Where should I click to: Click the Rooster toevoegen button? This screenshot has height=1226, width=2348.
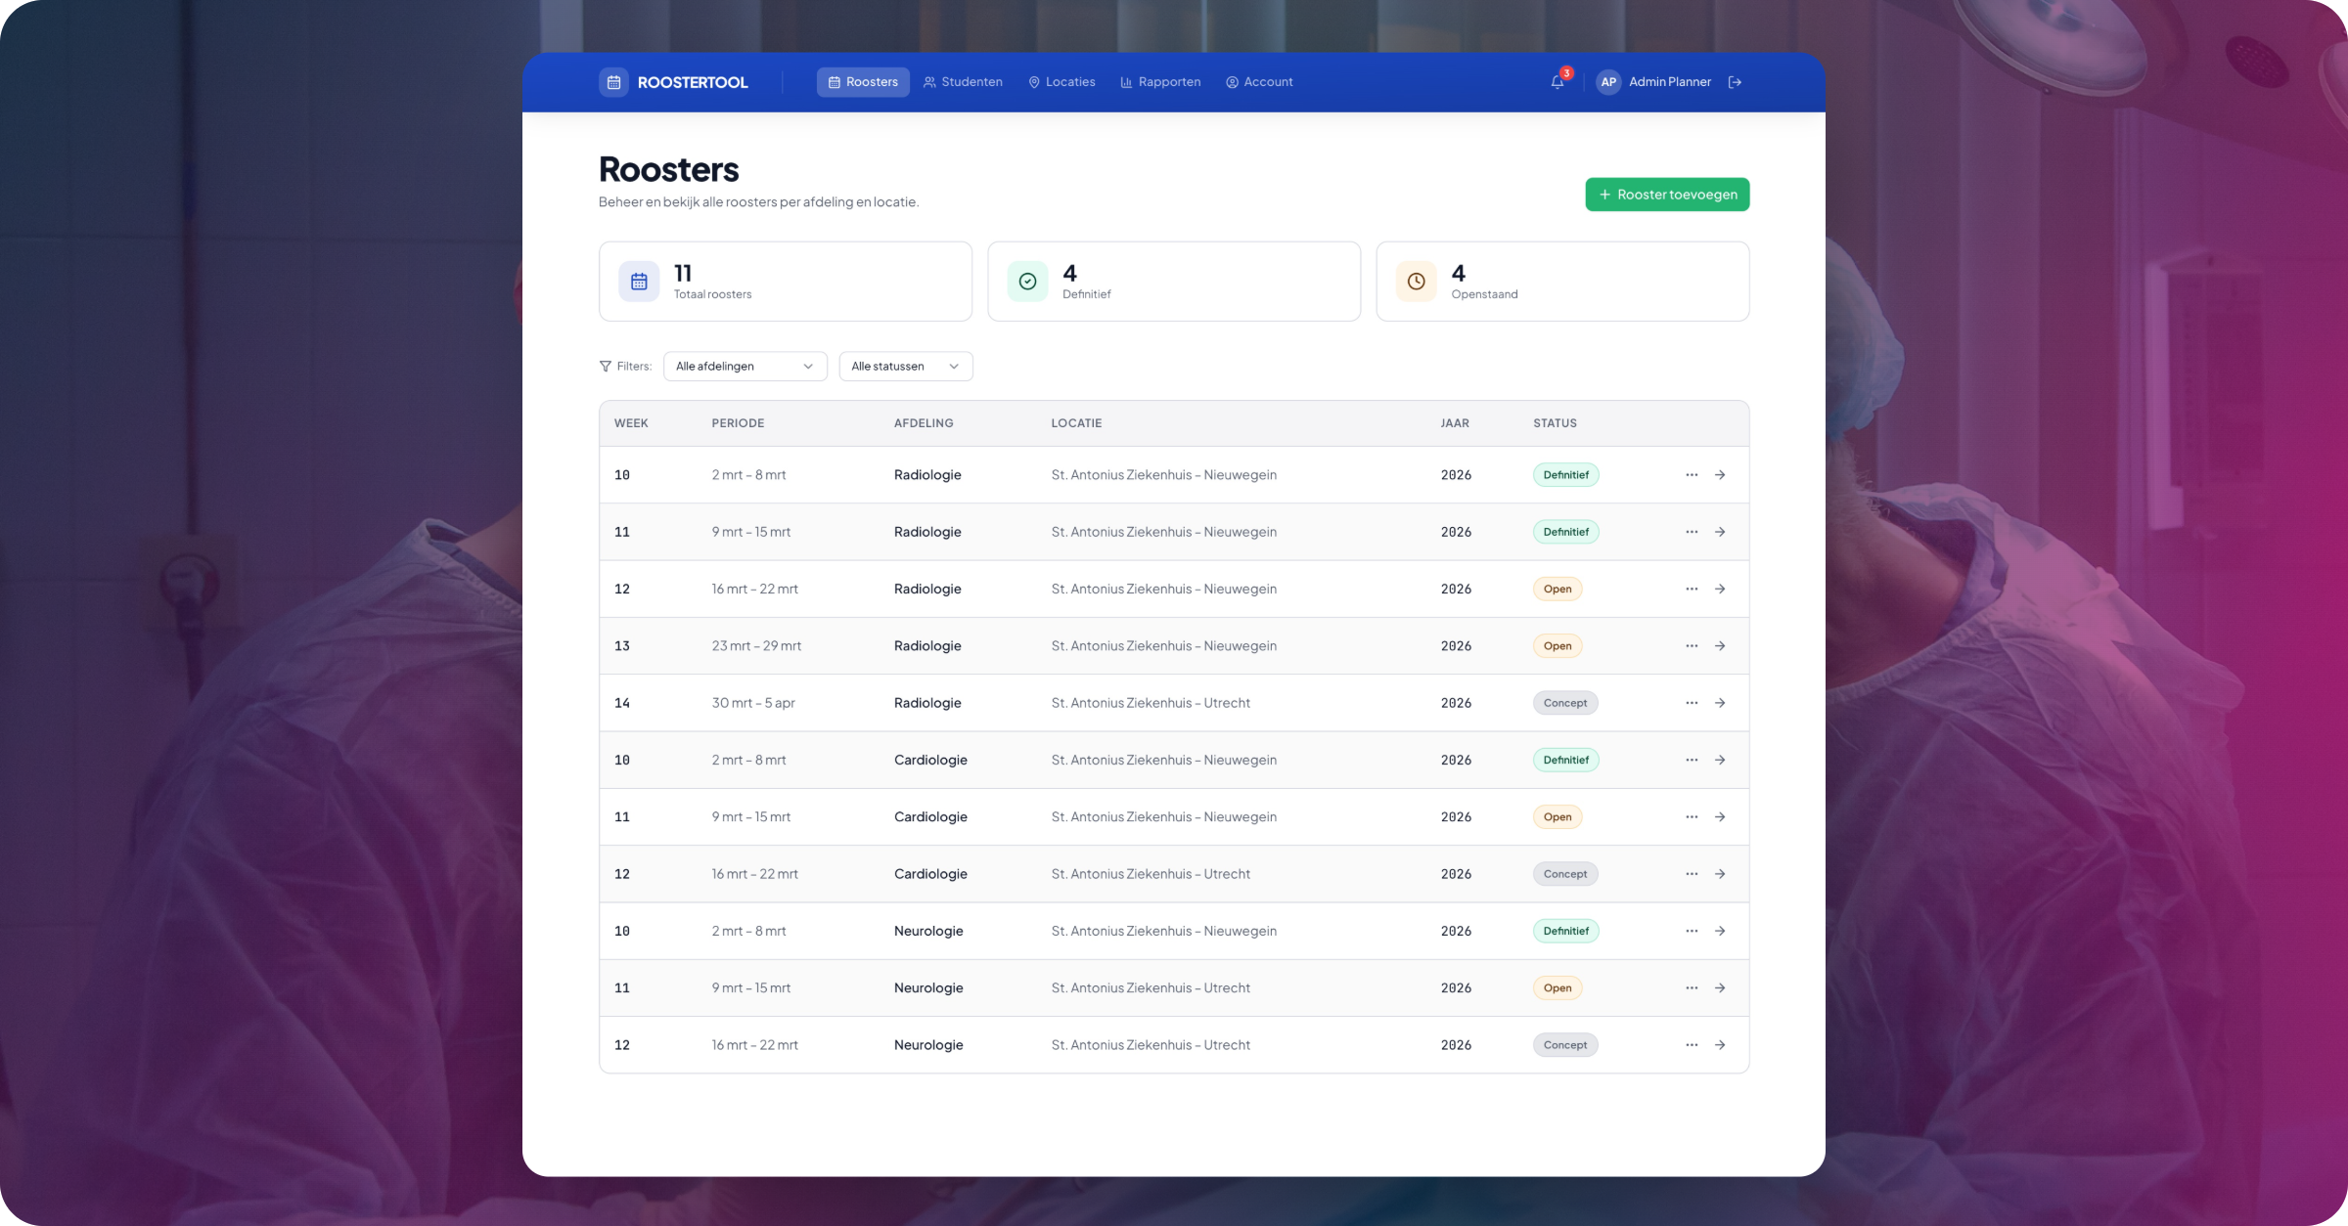coord(1667,195)
